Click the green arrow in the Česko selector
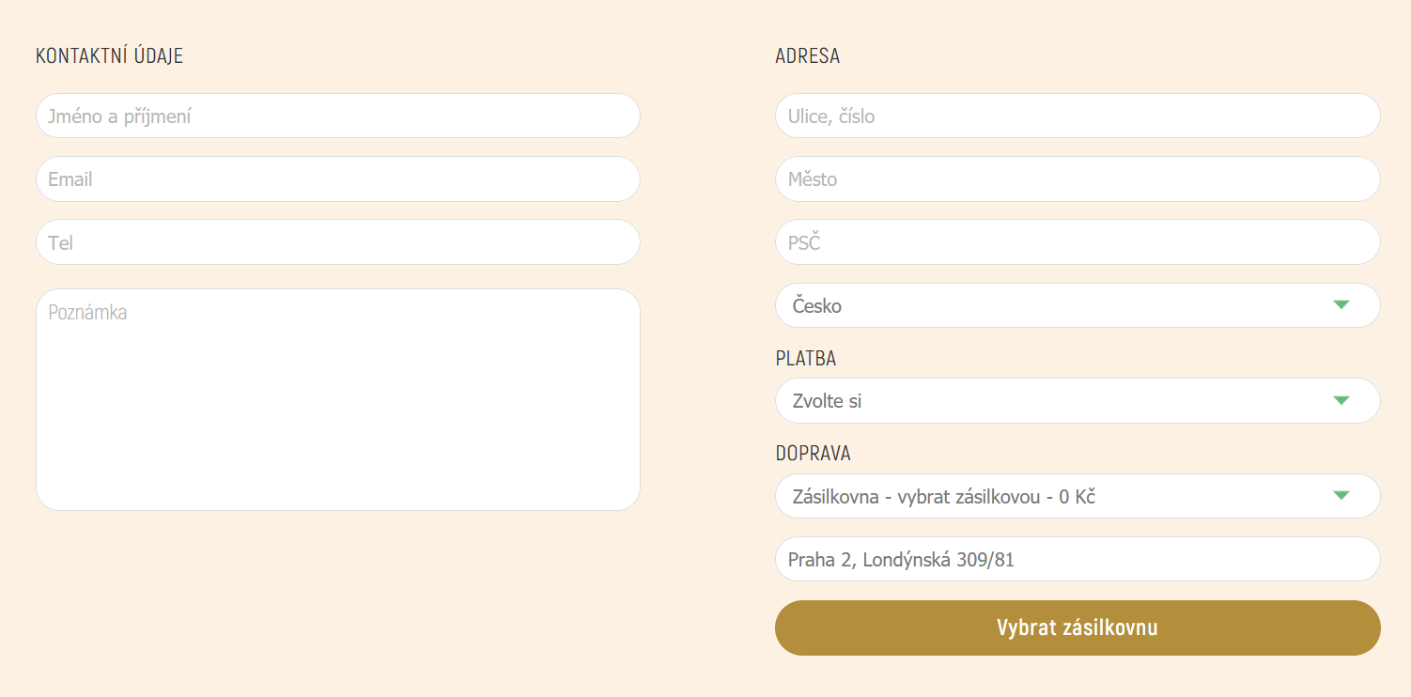This screenshot has height=697, width=1411. click(x=1341, y=304)
